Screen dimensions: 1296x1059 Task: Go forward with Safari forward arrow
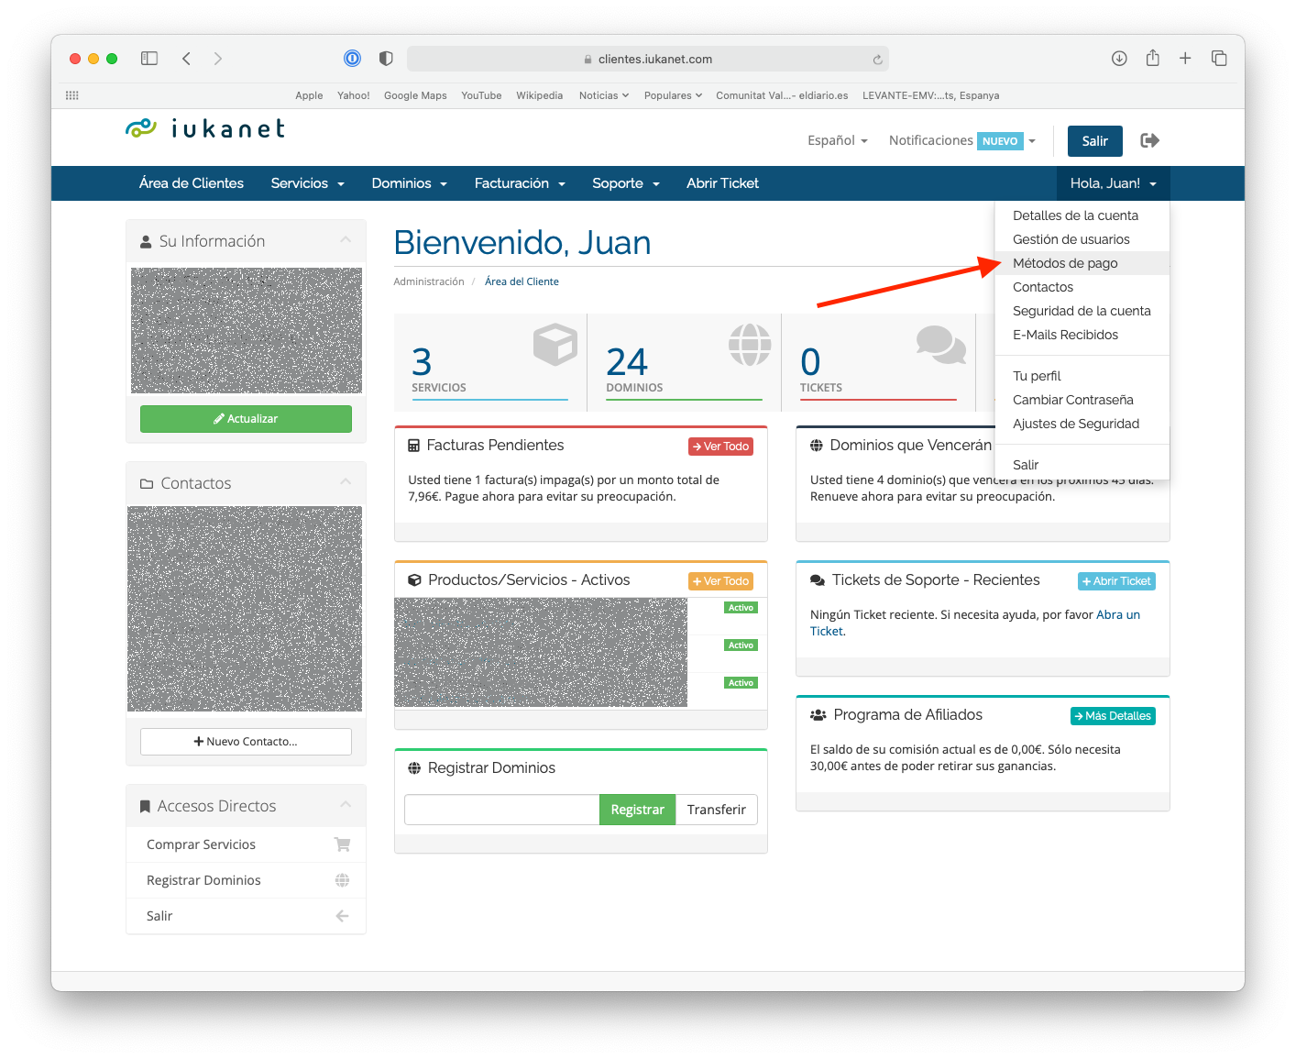(x=217, y=59)
